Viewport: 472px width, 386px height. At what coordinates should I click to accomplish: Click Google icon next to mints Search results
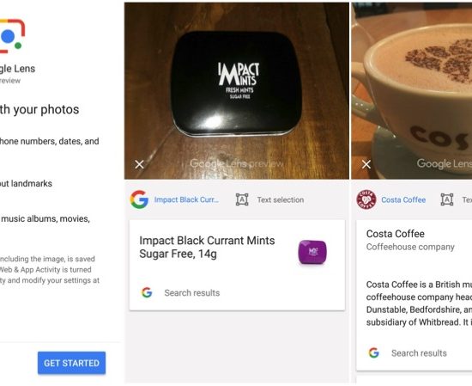[147, 292]
